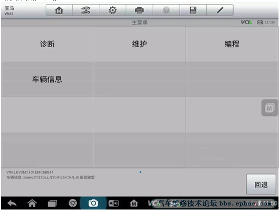Image resolution: width=279 pixels, height=211 pixels.
Task: Click the VIN:LBV3M2101EMC60841 text
Action: coord(30,172)
